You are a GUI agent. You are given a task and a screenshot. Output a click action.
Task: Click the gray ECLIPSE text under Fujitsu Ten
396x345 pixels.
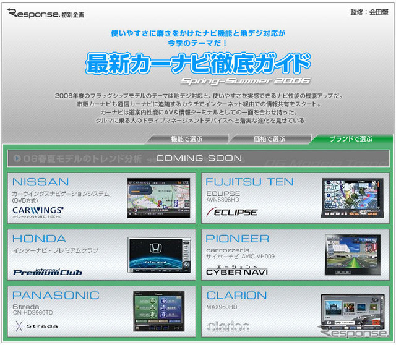tap(223, 194)
